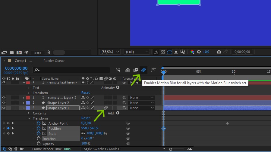Toggle Frame Blending for the composition

point(136,70)
